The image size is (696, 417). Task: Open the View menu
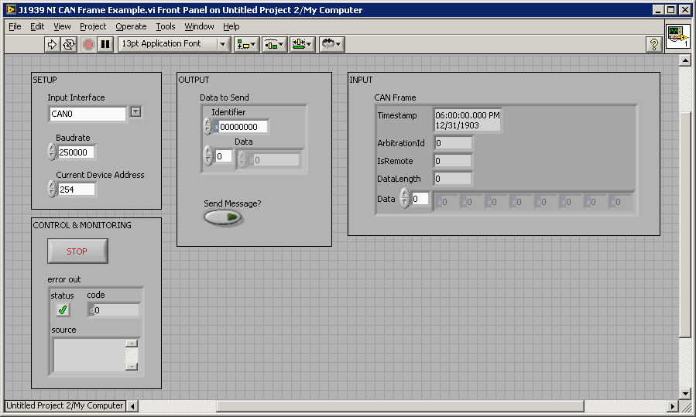(62, 26)
